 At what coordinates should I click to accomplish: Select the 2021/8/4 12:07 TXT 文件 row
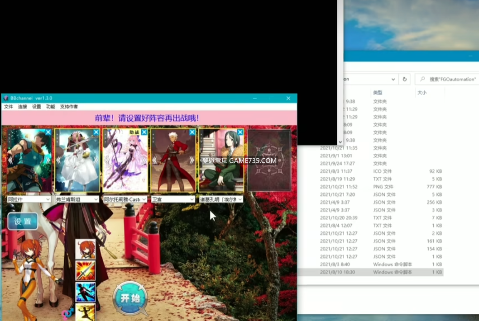click(370, 226)
